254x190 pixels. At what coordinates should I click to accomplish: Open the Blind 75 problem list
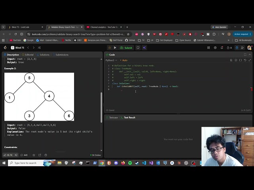click(x=17, y=47)
